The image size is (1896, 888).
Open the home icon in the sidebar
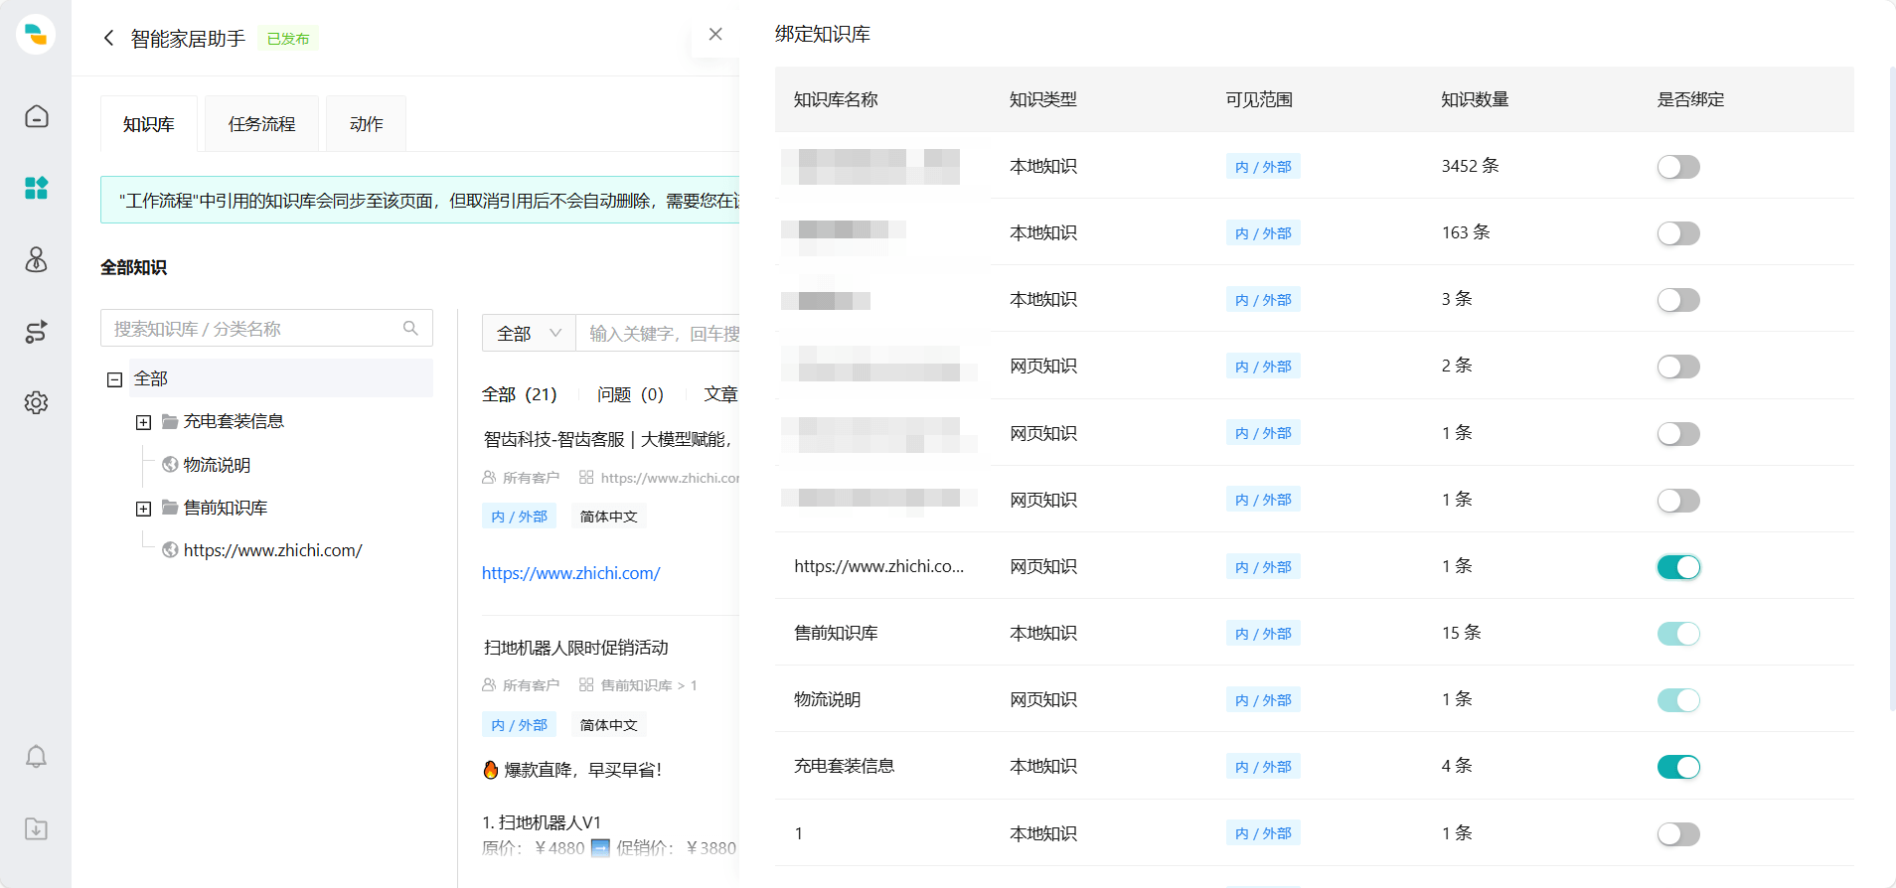pyautogui.click(x=36, y=116)
